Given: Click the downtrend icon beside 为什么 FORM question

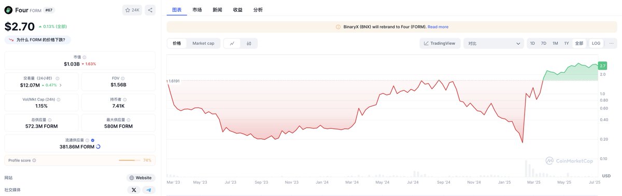Looking at the screenshot, I should [11, 39].
